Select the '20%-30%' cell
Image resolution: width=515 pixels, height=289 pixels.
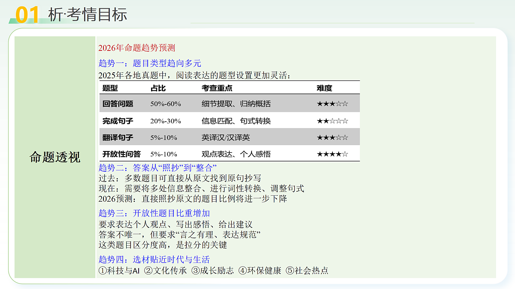[x=166, y=121]
